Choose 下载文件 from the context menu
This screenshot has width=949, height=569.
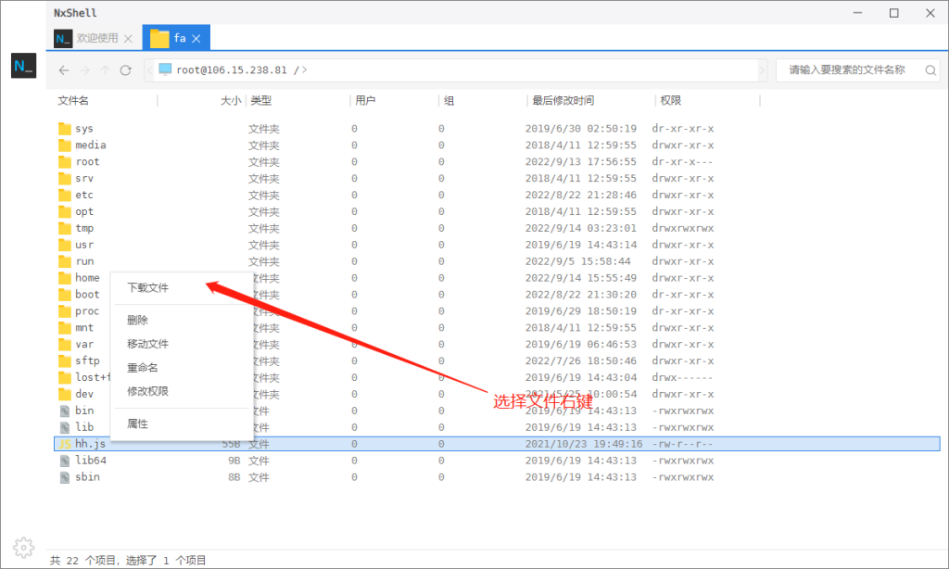tap(148, 287)
